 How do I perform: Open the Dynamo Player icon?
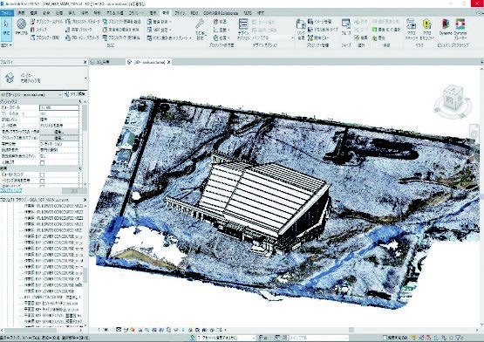[x=460, y=28]
